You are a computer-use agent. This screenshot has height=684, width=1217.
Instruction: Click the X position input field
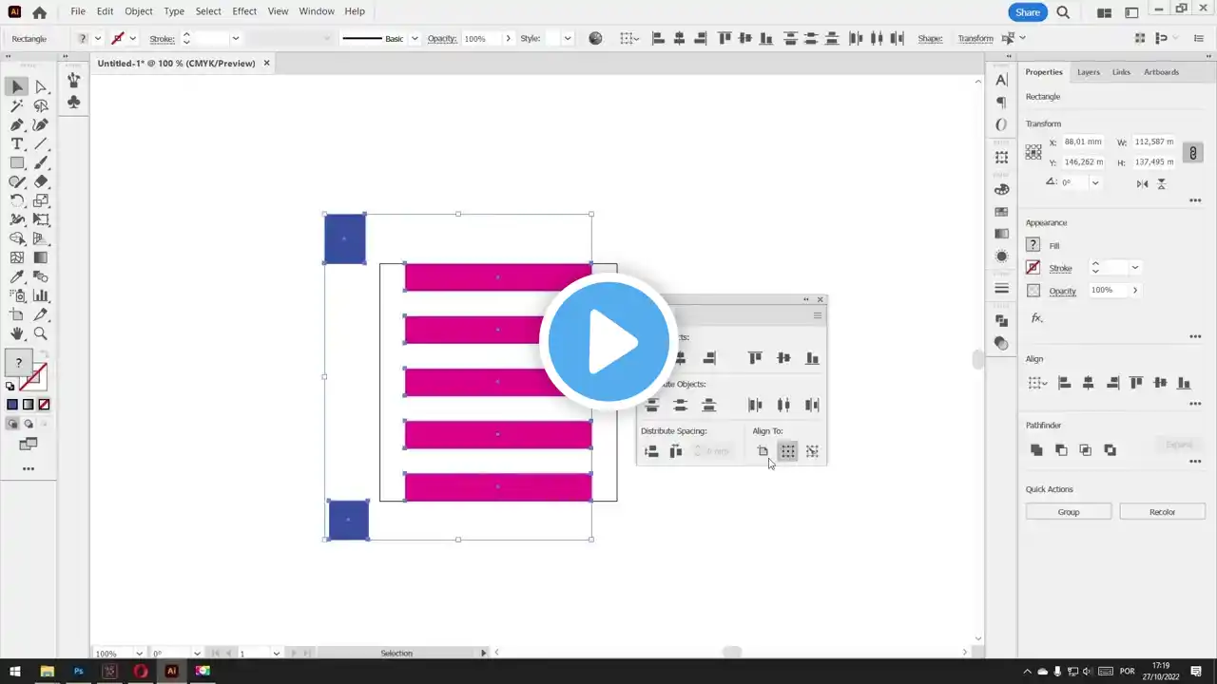tap(1083, 142)
